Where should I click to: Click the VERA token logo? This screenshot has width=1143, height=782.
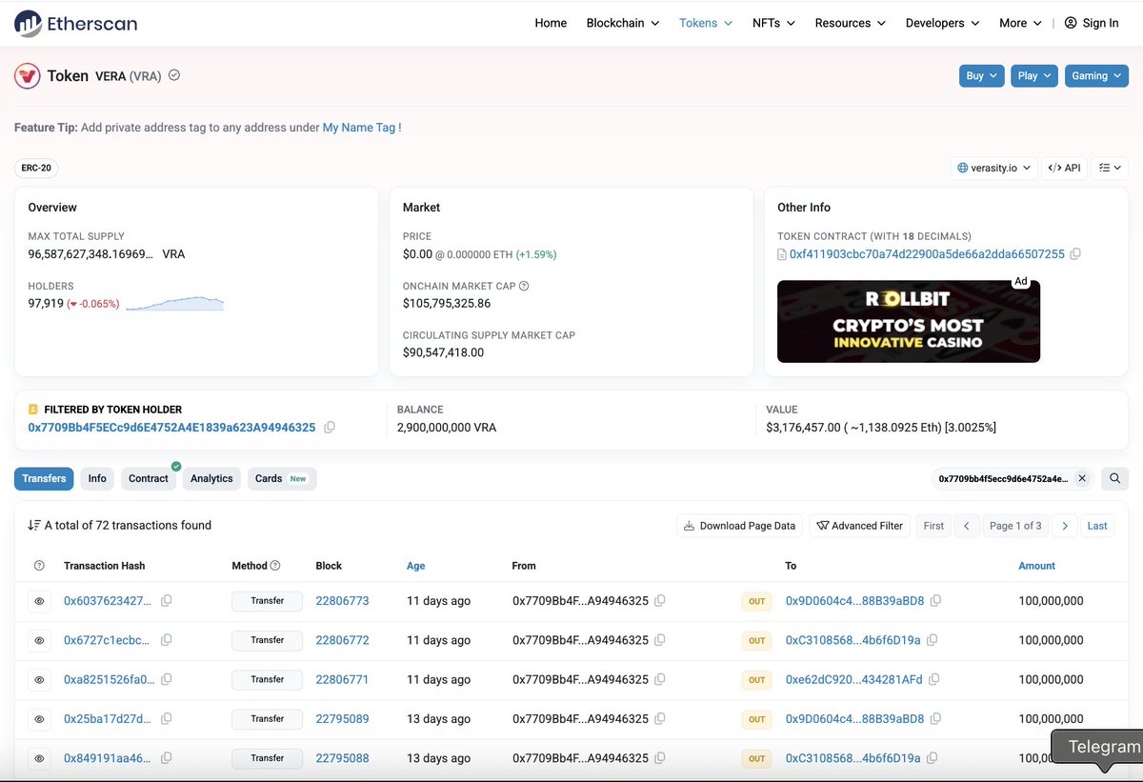[x=27, y=76]
